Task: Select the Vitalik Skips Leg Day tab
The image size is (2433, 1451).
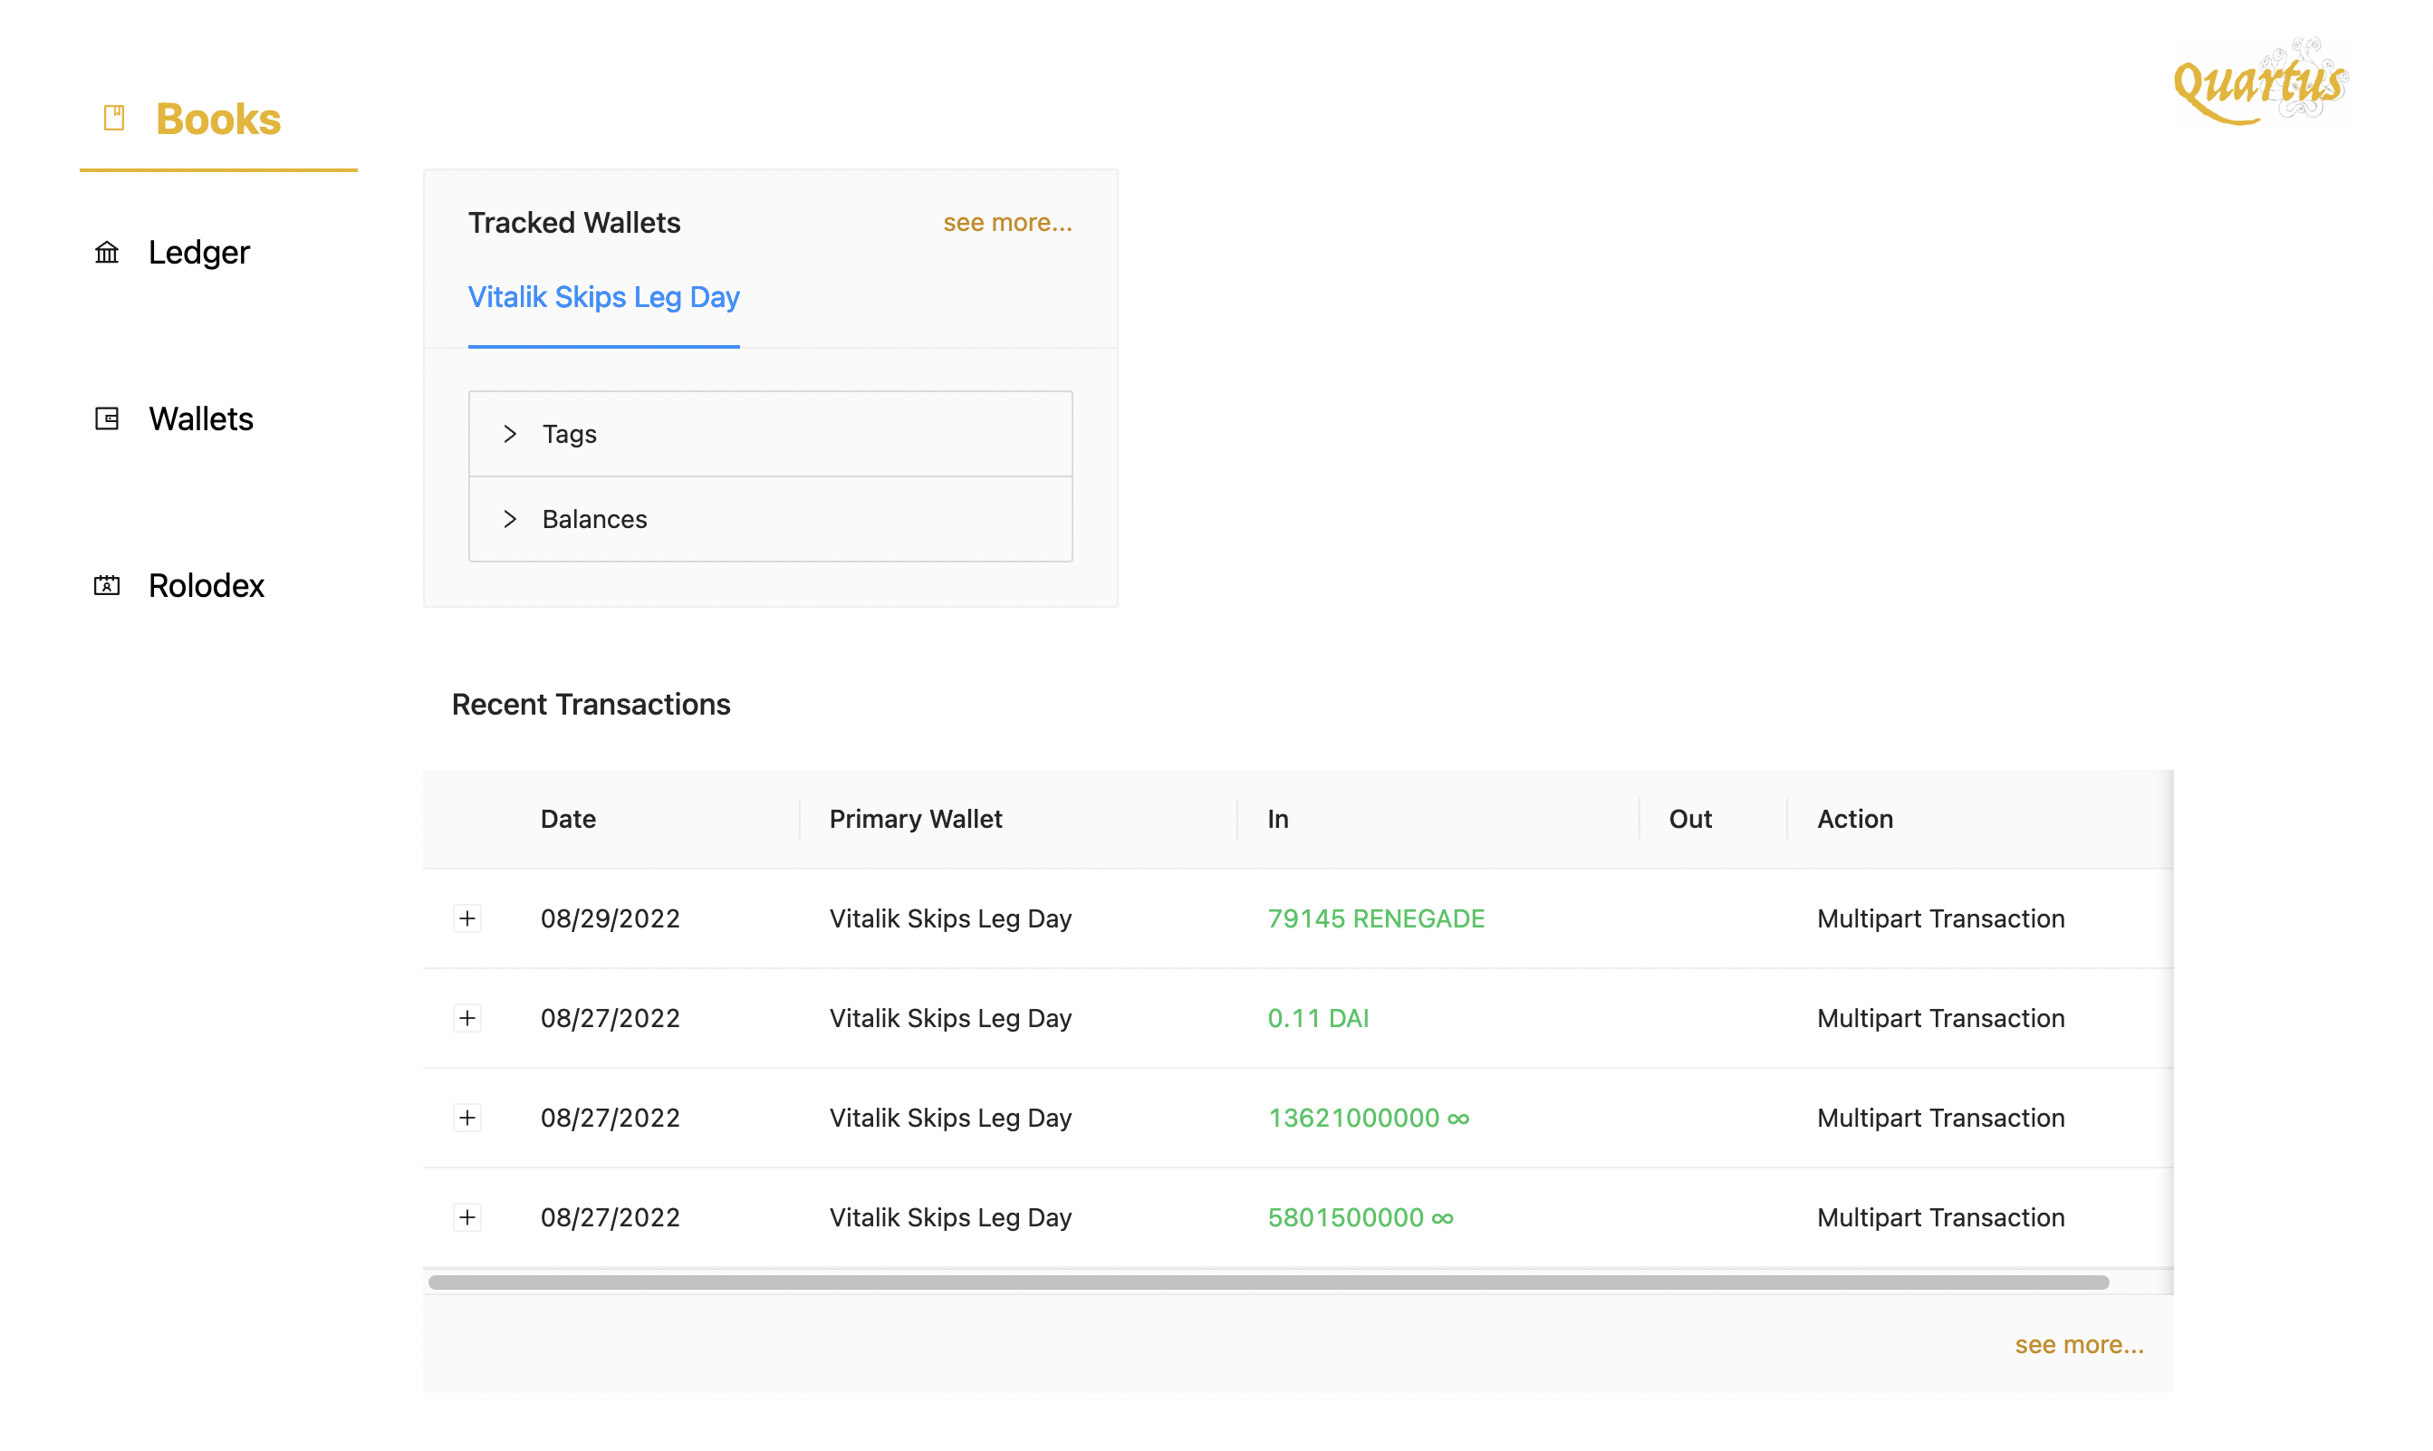Action: tap(603, 297)
